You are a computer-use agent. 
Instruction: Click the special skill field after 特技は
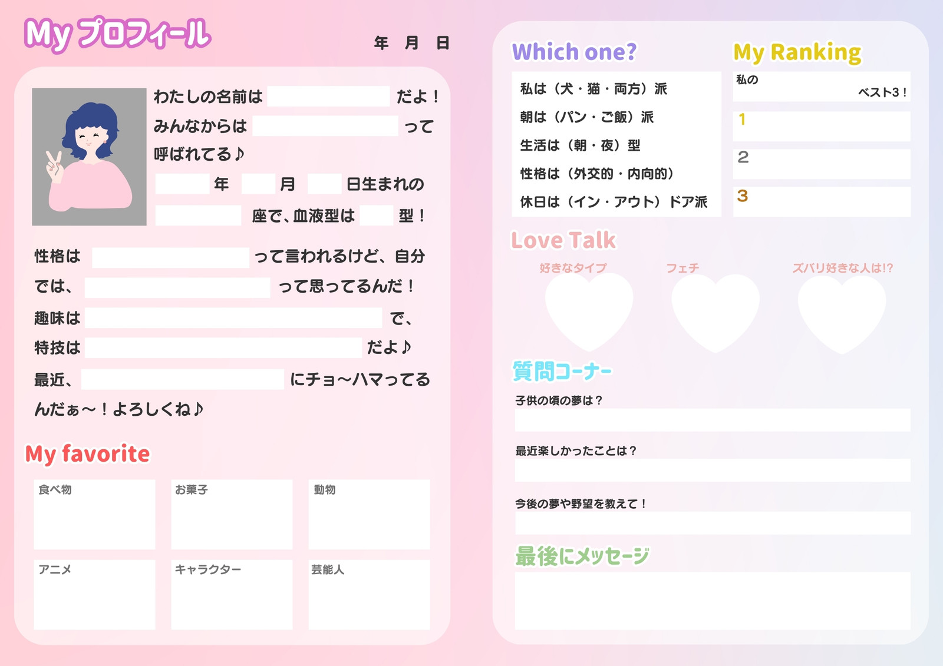tap(223, 347)
